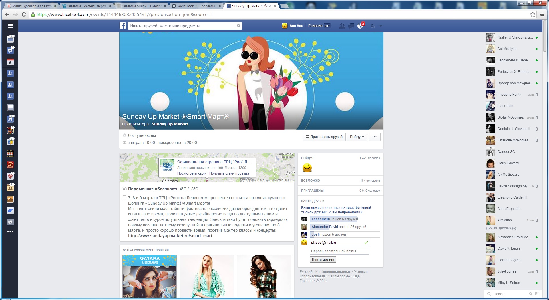Switch to Фильмы онлайн tab
Screen dimensions: 549x300
(x=142, y=6)
